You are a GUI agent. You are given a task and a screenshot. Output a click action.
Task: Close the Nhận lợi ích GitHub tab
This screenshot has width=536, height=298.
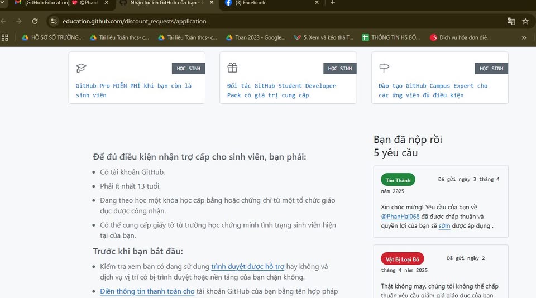212,3
